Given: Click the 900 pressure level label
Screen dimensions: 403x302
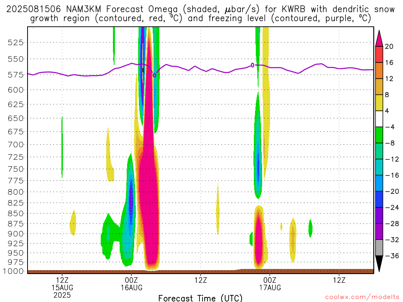Looking at the screenshot, I should tap(16, 234).
